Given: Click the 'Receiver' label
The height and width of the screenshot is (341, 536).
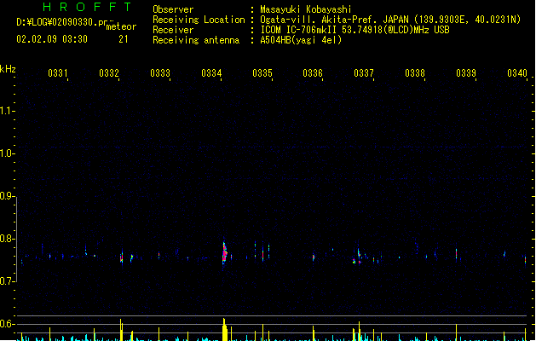Looking at the screenshot, I should [173, 30].
